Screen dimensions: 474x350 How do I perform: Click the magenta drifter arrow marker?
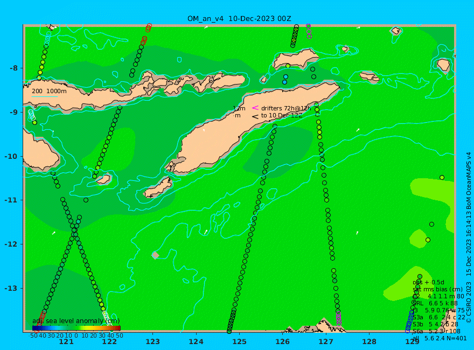255,108
